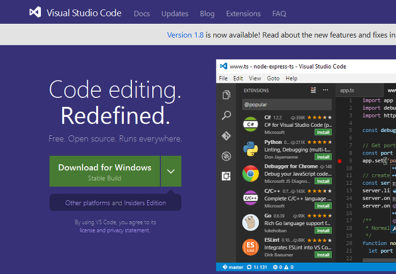Click the Python extension logo

(x=250, y=149)
